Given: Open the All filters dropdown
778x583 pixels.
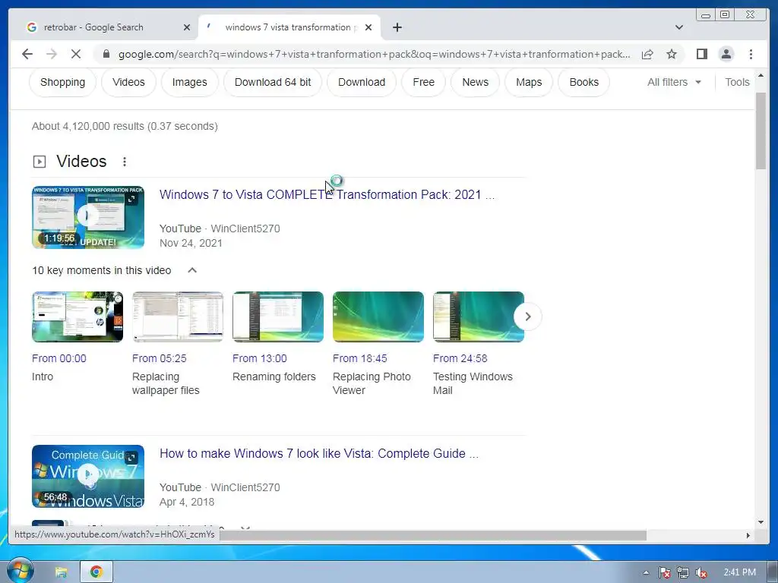Looking at the screenshot, I should click(674, 82).
